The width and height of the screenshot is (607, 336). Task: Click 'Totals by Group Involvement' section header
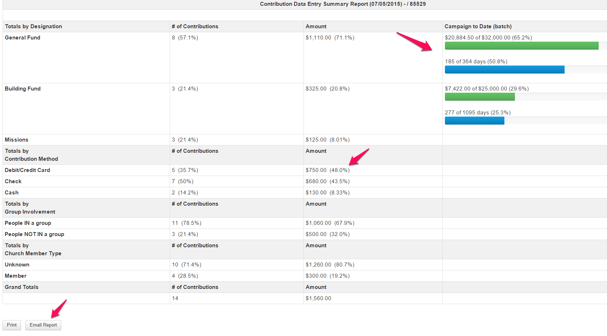tap(30, 208)
